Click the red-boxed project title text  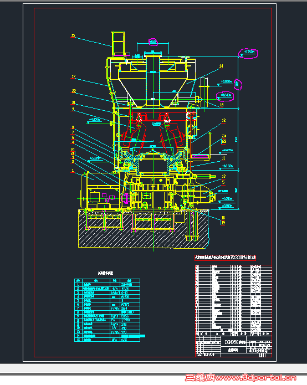[x=225, y=258]
